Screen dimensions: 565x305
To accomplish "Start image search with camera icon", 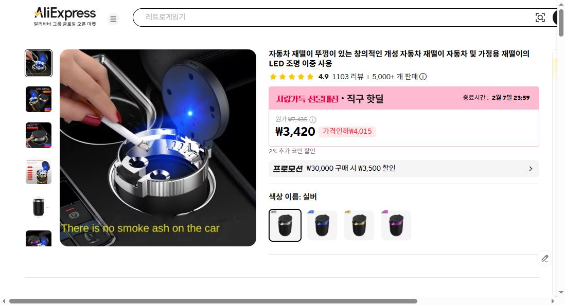I will 540,17.
